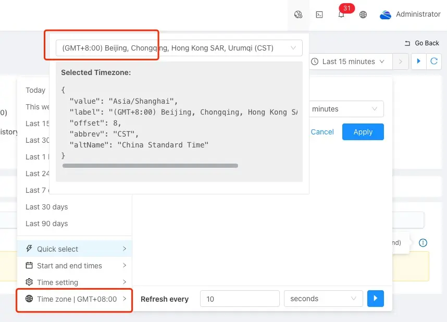Start auto refresh with blue play button
This screenshot has width=447, height=322.
(376, 299)
